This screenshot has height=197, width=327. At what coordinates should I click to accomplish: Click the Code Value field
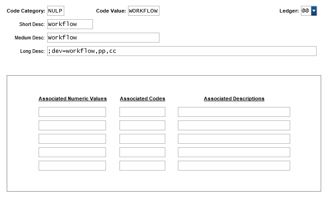(143, 11)
